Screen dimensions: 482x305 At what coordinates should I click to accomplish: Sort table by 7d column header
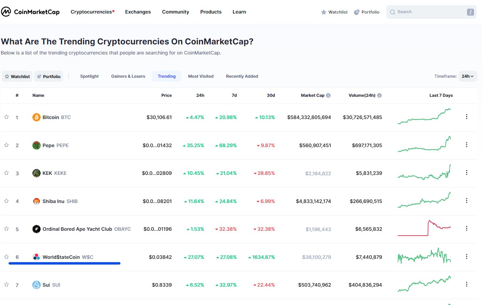[x=234, y=95]
